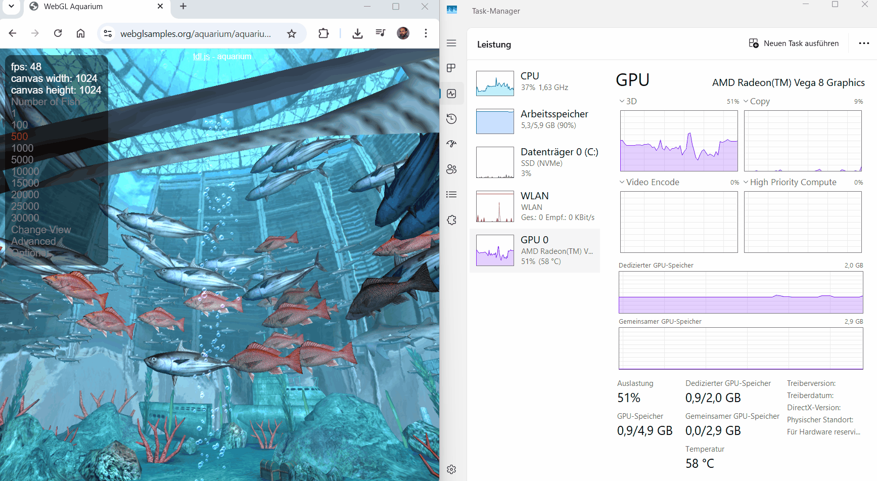Set number of fish to 100
This screenshot has height=481, width=877.
coord(20,125)
